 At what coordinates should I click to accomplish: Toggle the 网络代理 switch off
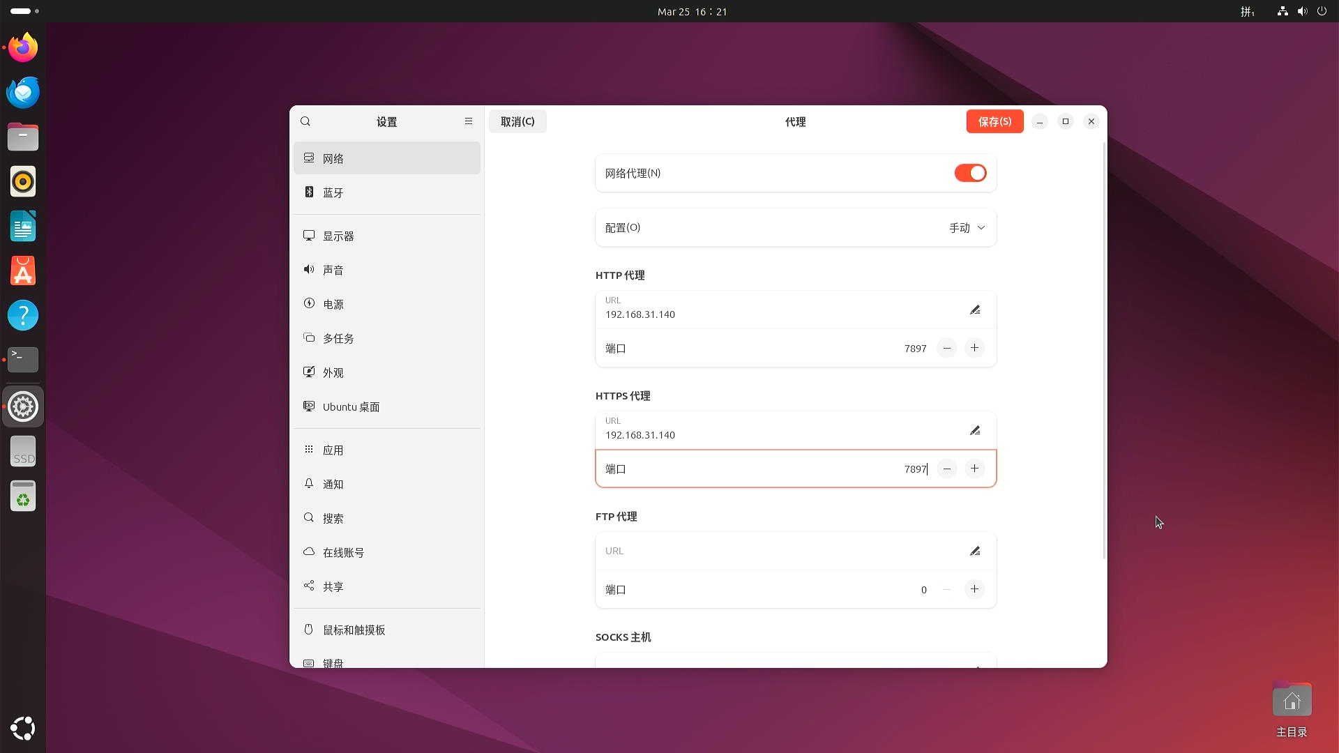coord(970,173)
